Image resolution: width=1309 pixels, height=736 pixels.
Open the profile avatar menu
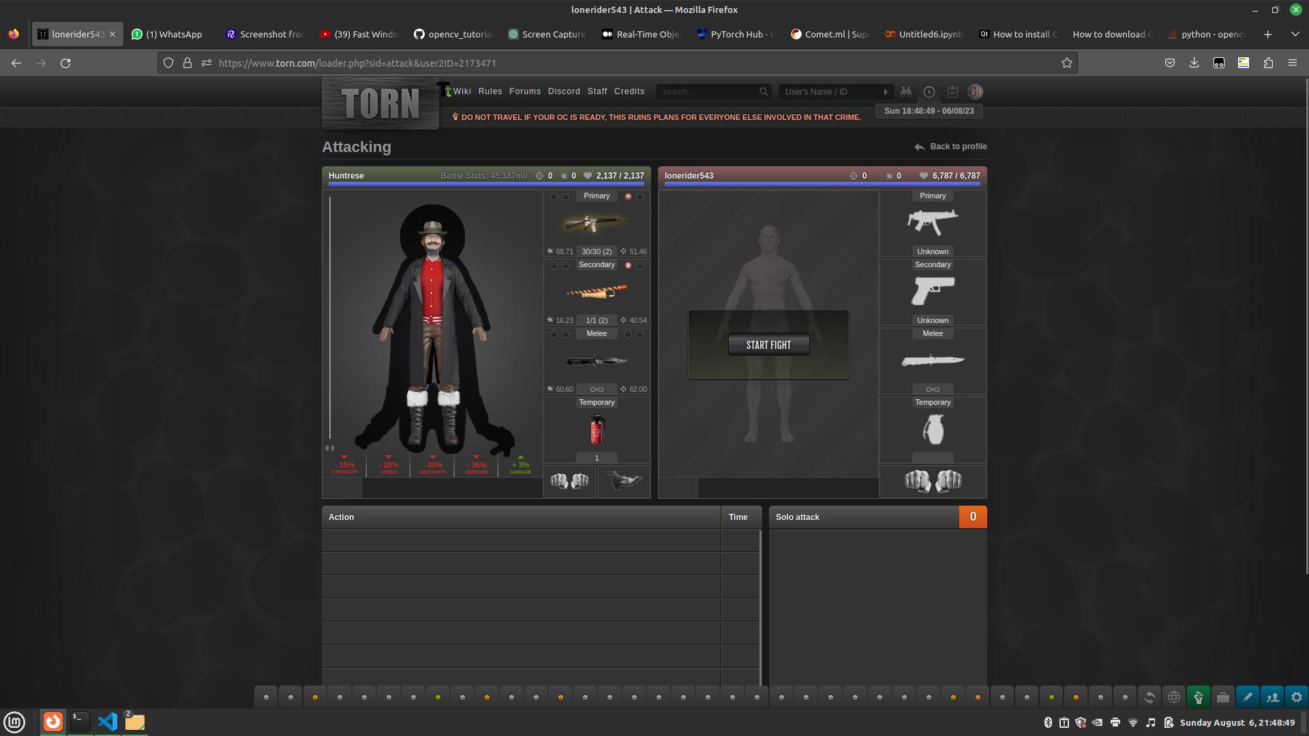click(976, 91)
